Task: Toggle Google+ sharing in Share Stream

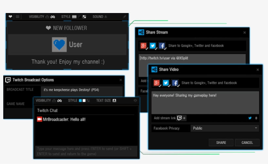Action: (144, 46)
